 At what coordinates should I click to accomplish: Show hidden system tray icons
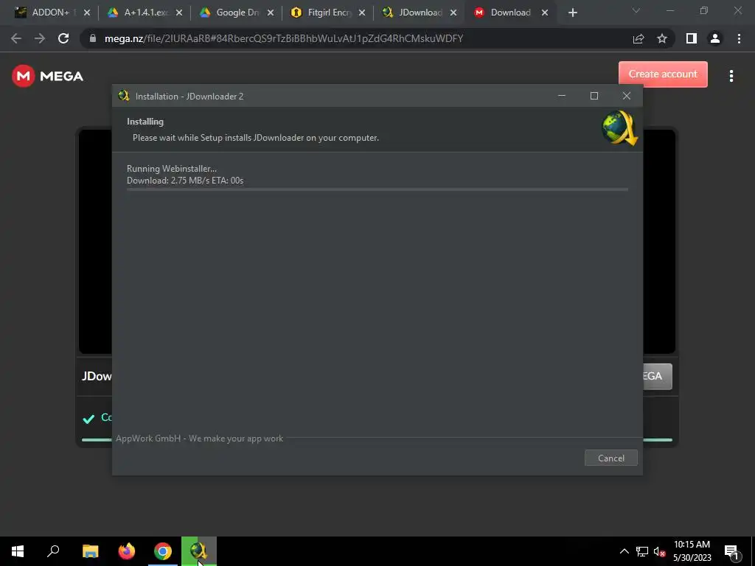pos(624,551)
